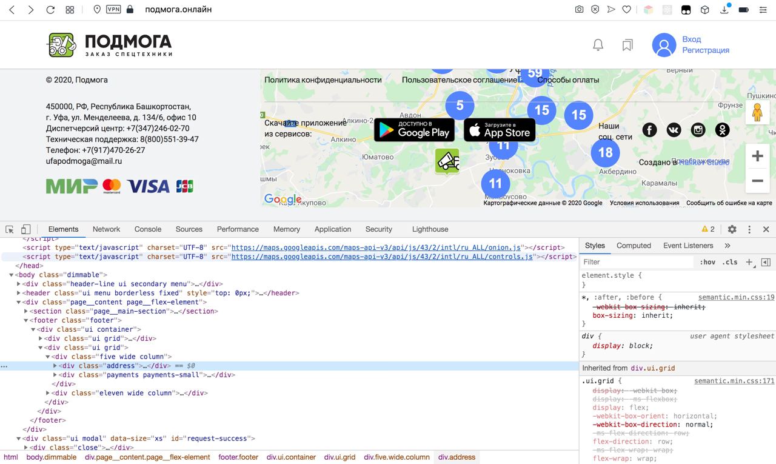Zoom in the map

click(757, 156)
